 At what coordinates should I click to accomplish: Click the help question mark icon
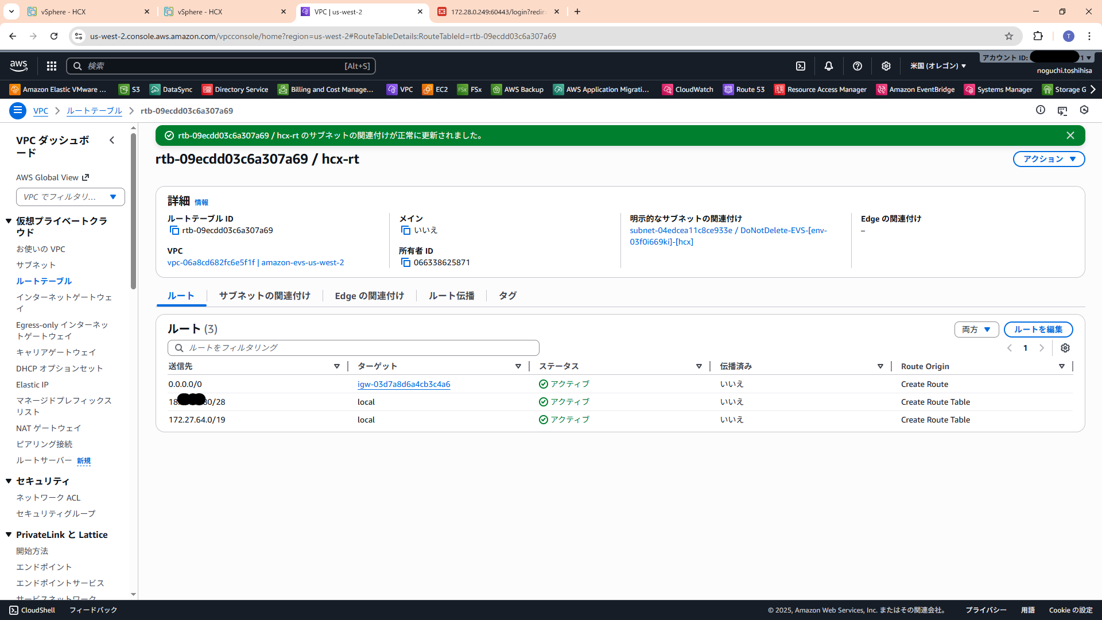click(x=857, y=66)
